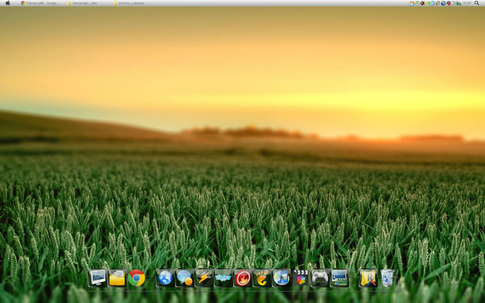This screenshot has width=485, height=303.
Task: Click the network tray icon with red X
Action: pos(449,3)
